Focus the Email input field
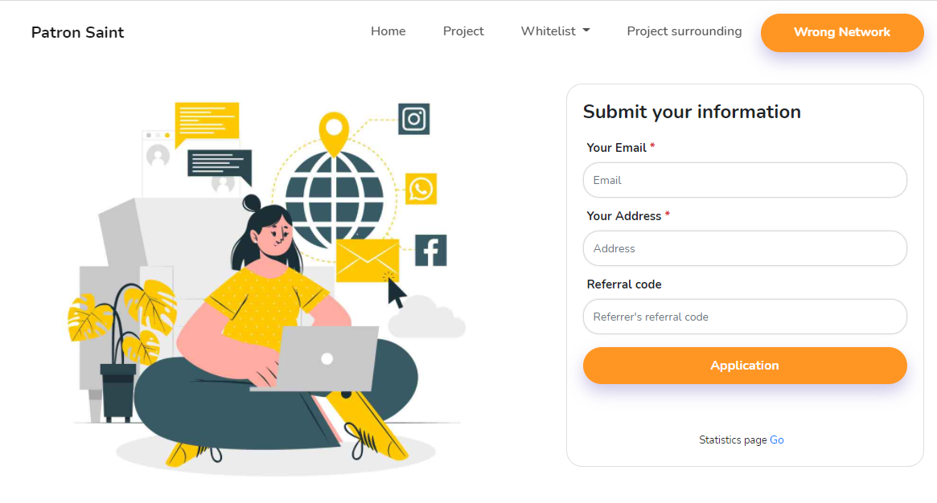Viewport: 937px width, 503px height. coord(745,180)
